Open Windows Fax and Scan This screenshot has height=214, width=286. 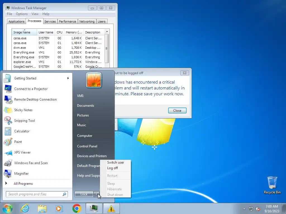coord(37,163)
